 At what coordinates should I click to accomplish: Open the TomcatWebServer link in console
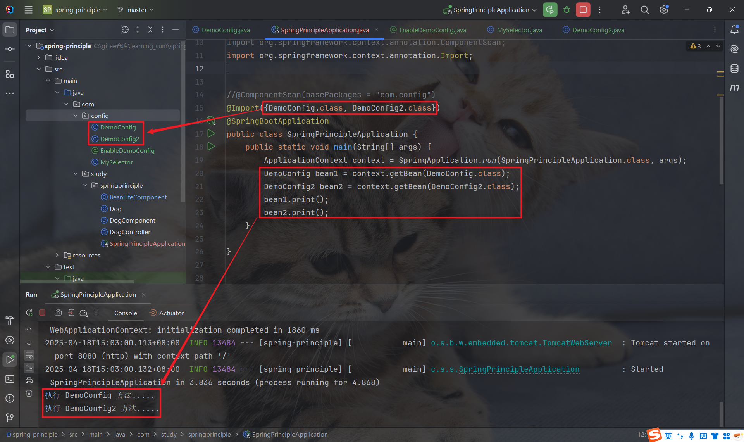click(x=577, y=343)
